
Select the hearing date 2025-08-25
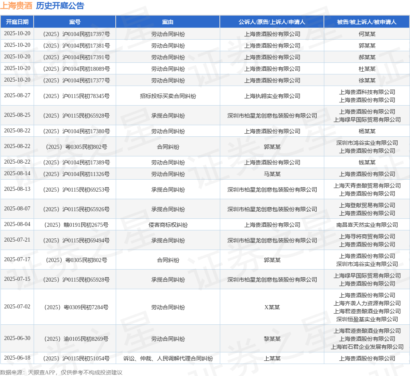17,115
